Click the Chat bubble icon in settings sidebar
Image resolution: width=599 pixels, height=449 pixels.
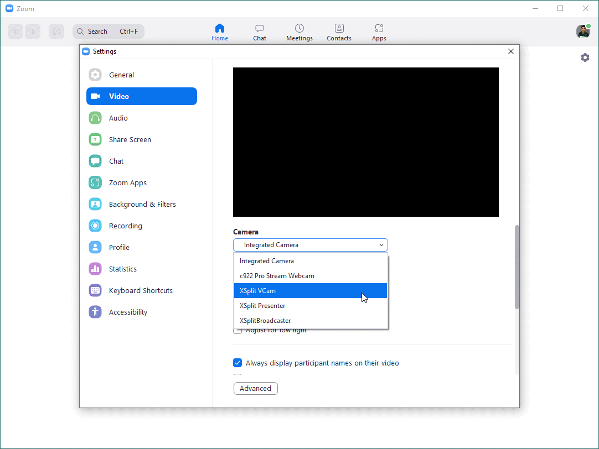pos(95,161)
